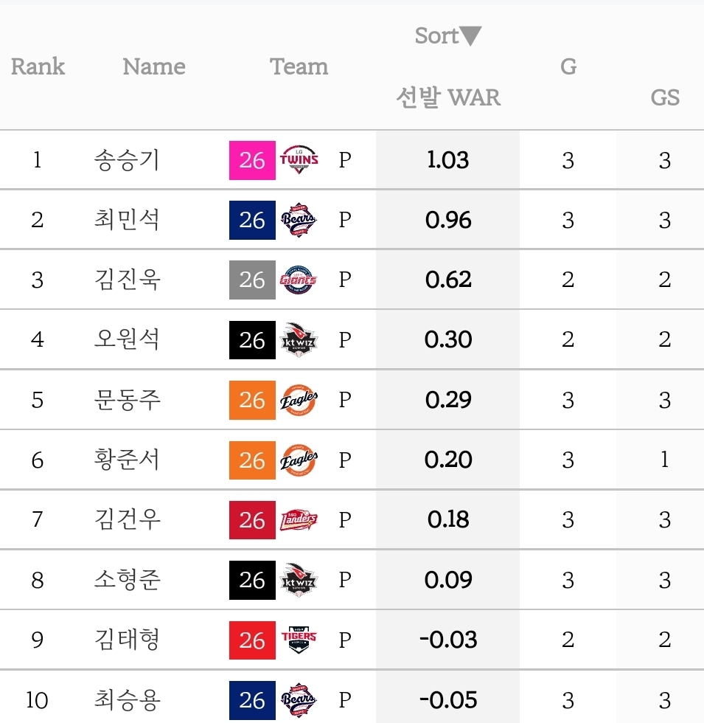The image size is (704, 723).
Task: Click the orange 26 badge beside 황준서
Action: tap(252, 460)
